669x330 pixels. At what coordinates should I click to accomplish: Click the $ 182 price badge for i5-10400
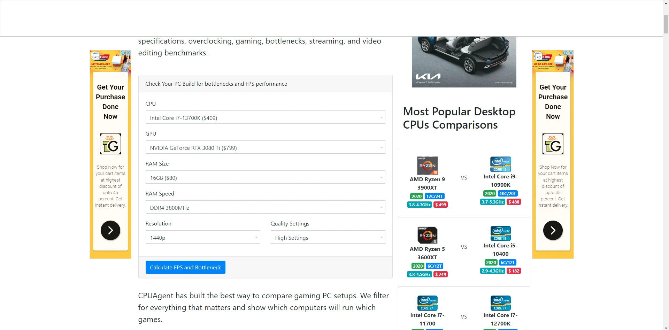point(514,271)
